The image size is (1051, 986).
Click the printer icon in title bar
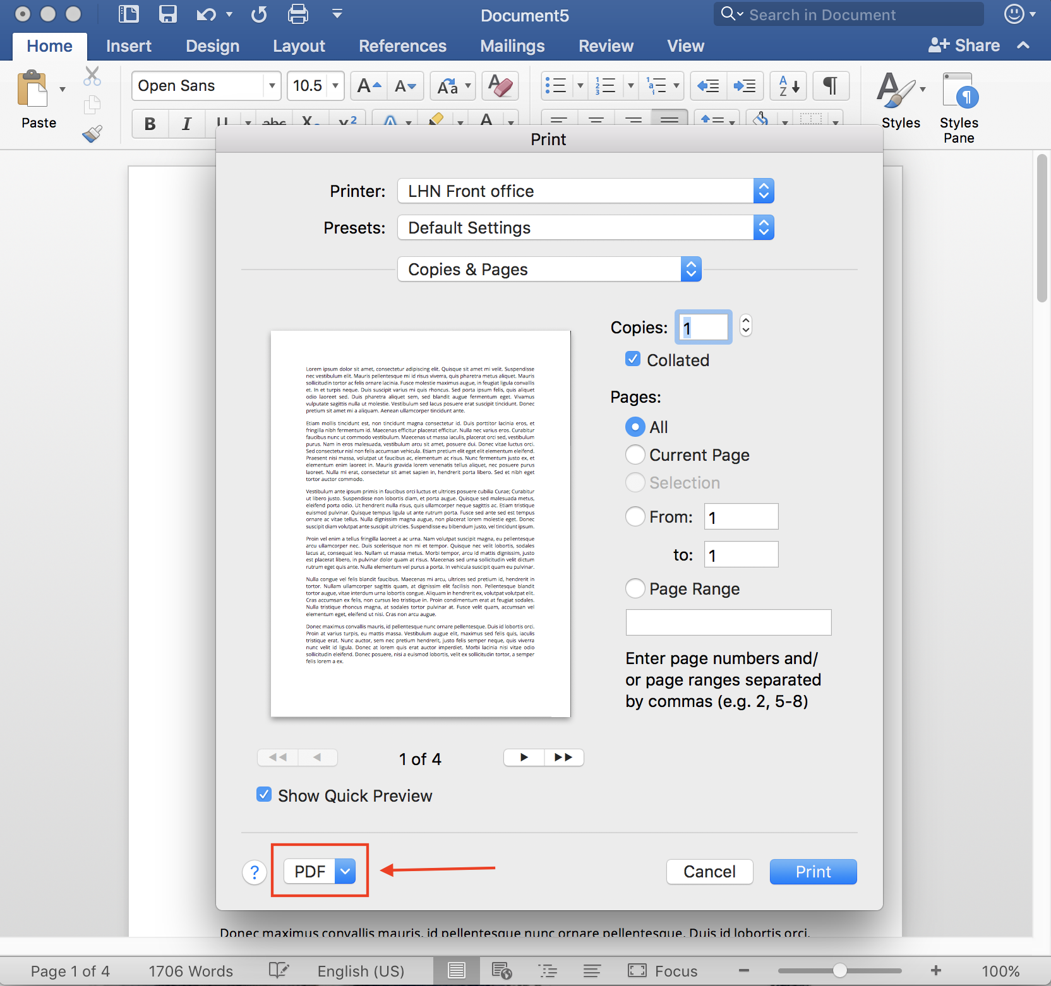297,14
